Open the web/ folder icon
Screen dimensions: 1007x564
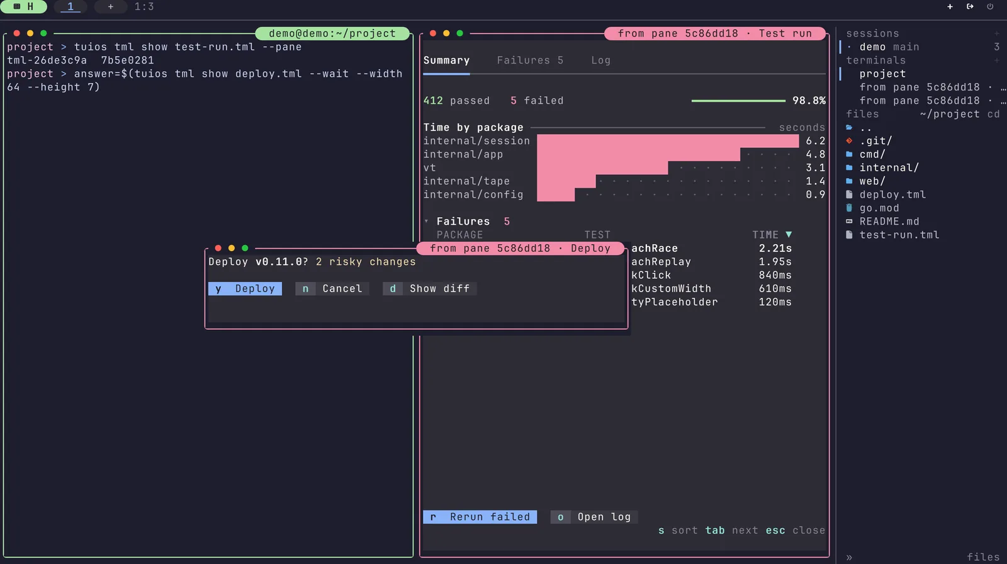[x=849, y=181]
